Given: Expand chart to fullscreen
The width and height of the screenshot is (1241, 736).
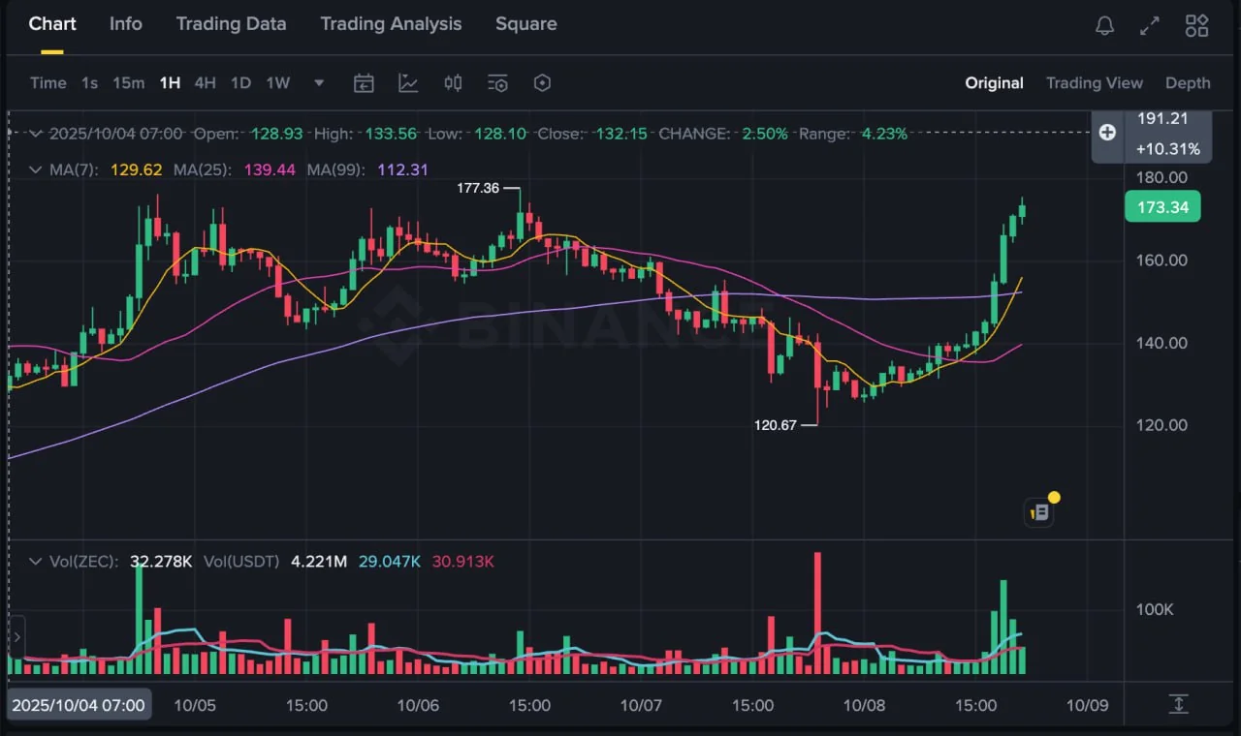Looking at the screenshot, I should point(1150,26).
